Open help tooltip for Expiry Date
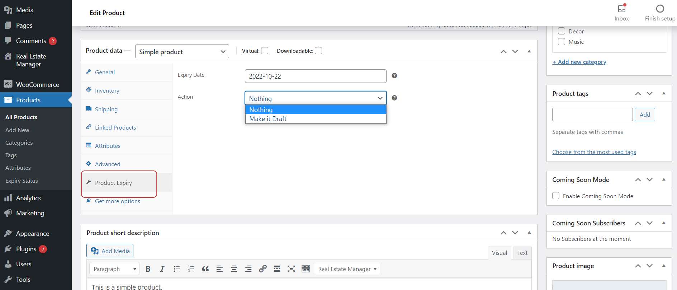The height and width of the screenshot is (290, 677). point(394,76)
